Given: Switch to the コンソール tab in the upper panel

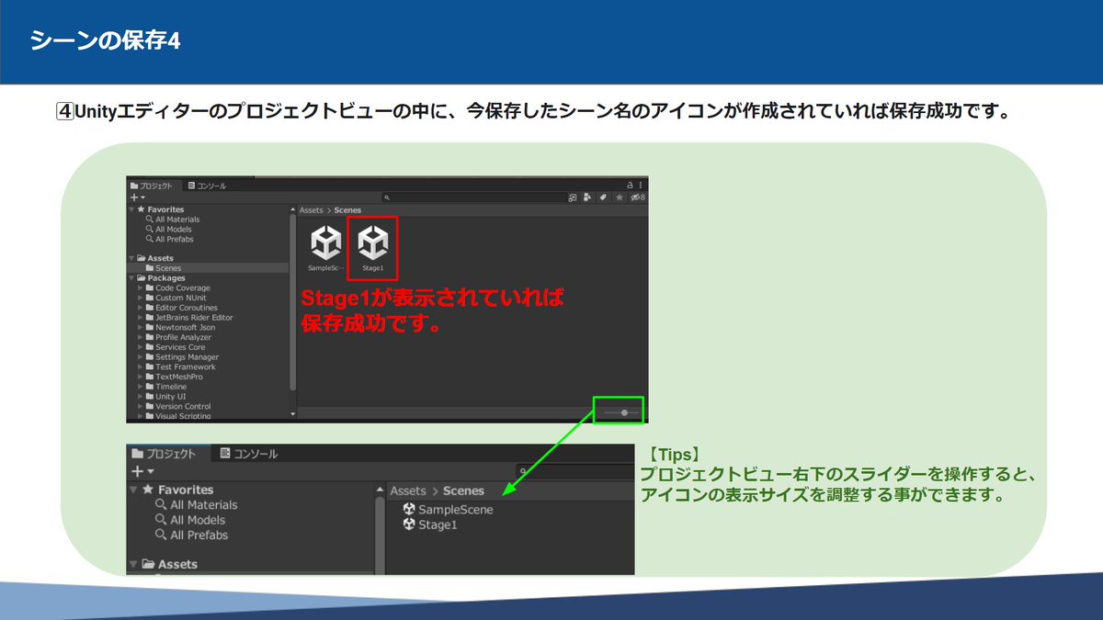Looking at the screenshot, I should coord(207,186).
